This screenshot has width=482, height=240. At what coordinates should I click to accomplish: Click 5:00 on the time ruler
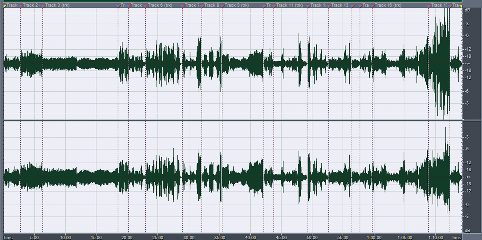point(34,237)
